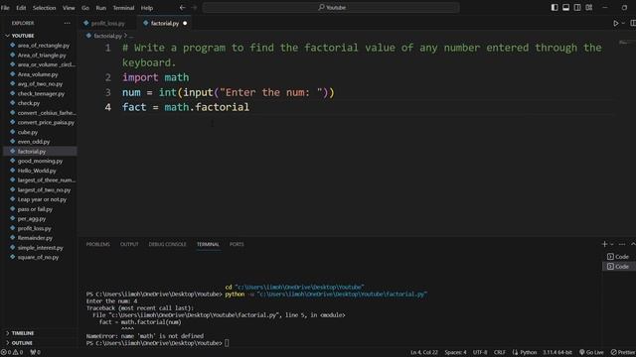Open convert_price_paisa.py file
The width and height of the screenshot is (636, 357).
(46, 122)
